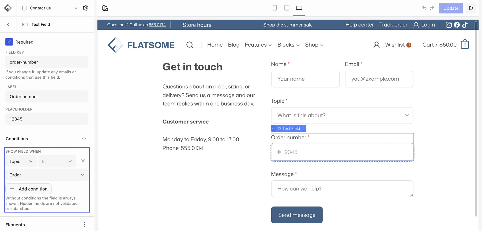Open Instagram from the top bar
The width and height of the screenshot is (482, 231).
coord(449,25)
